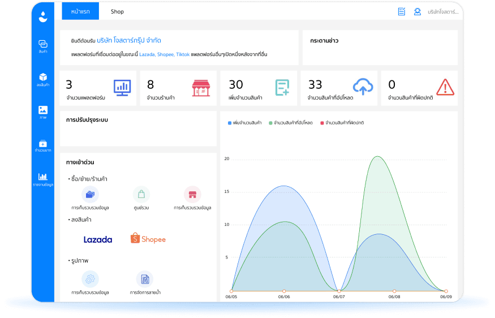Viewport: 495px width, 318px height.
Task: Switch to the Shop tab
Action: coord(117,12)
